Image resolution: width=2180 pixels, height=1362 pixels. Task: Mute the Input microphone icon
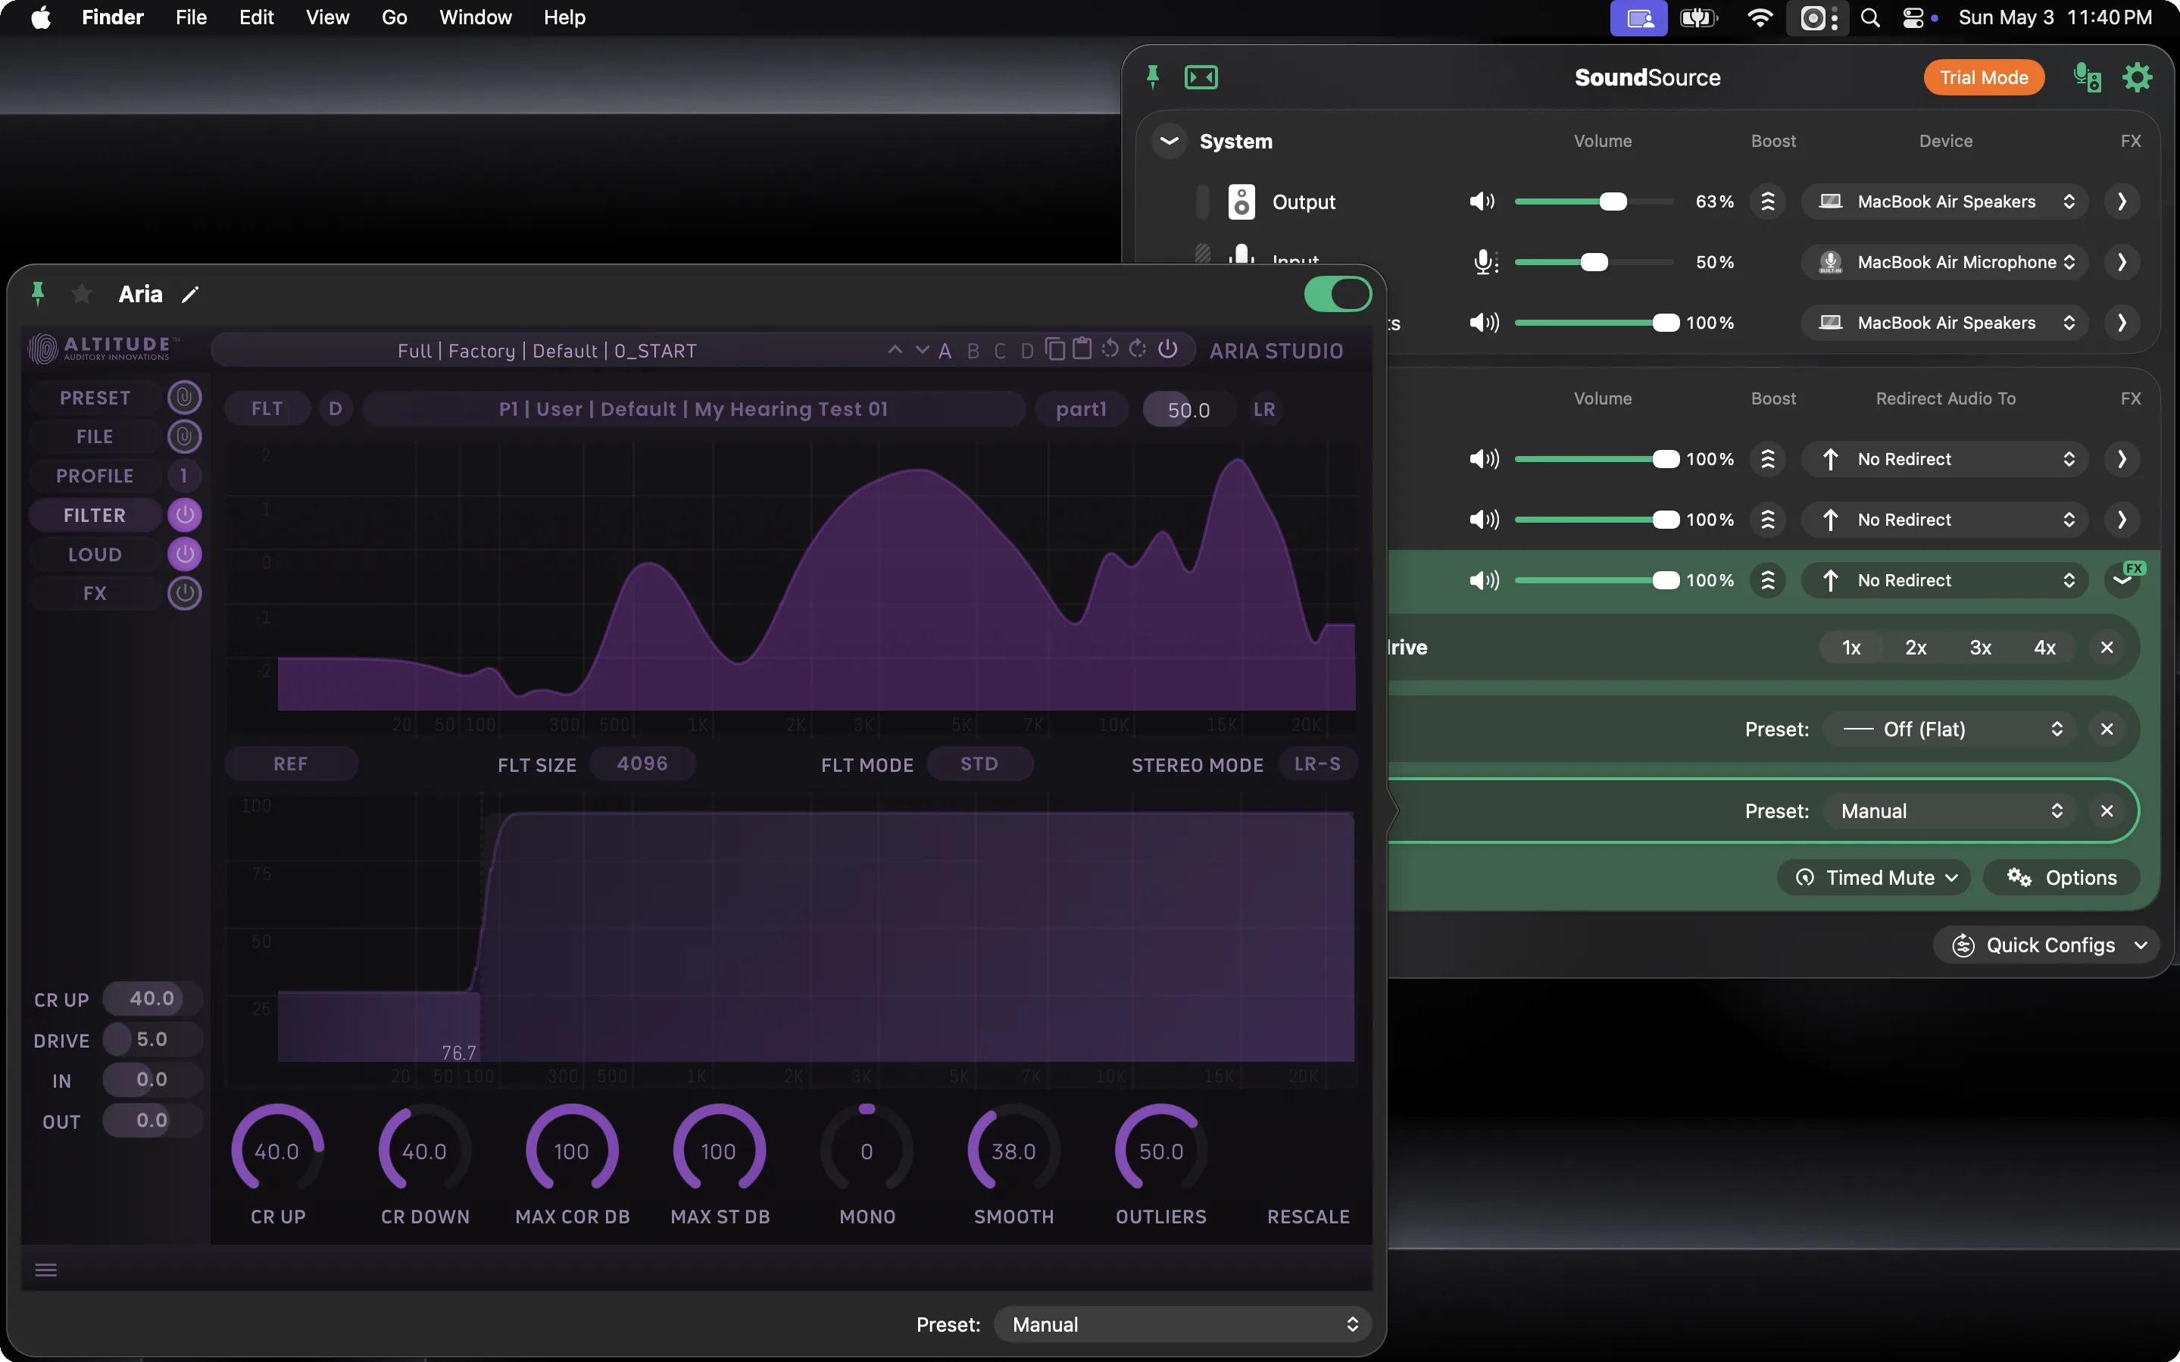pos(1485,262)
